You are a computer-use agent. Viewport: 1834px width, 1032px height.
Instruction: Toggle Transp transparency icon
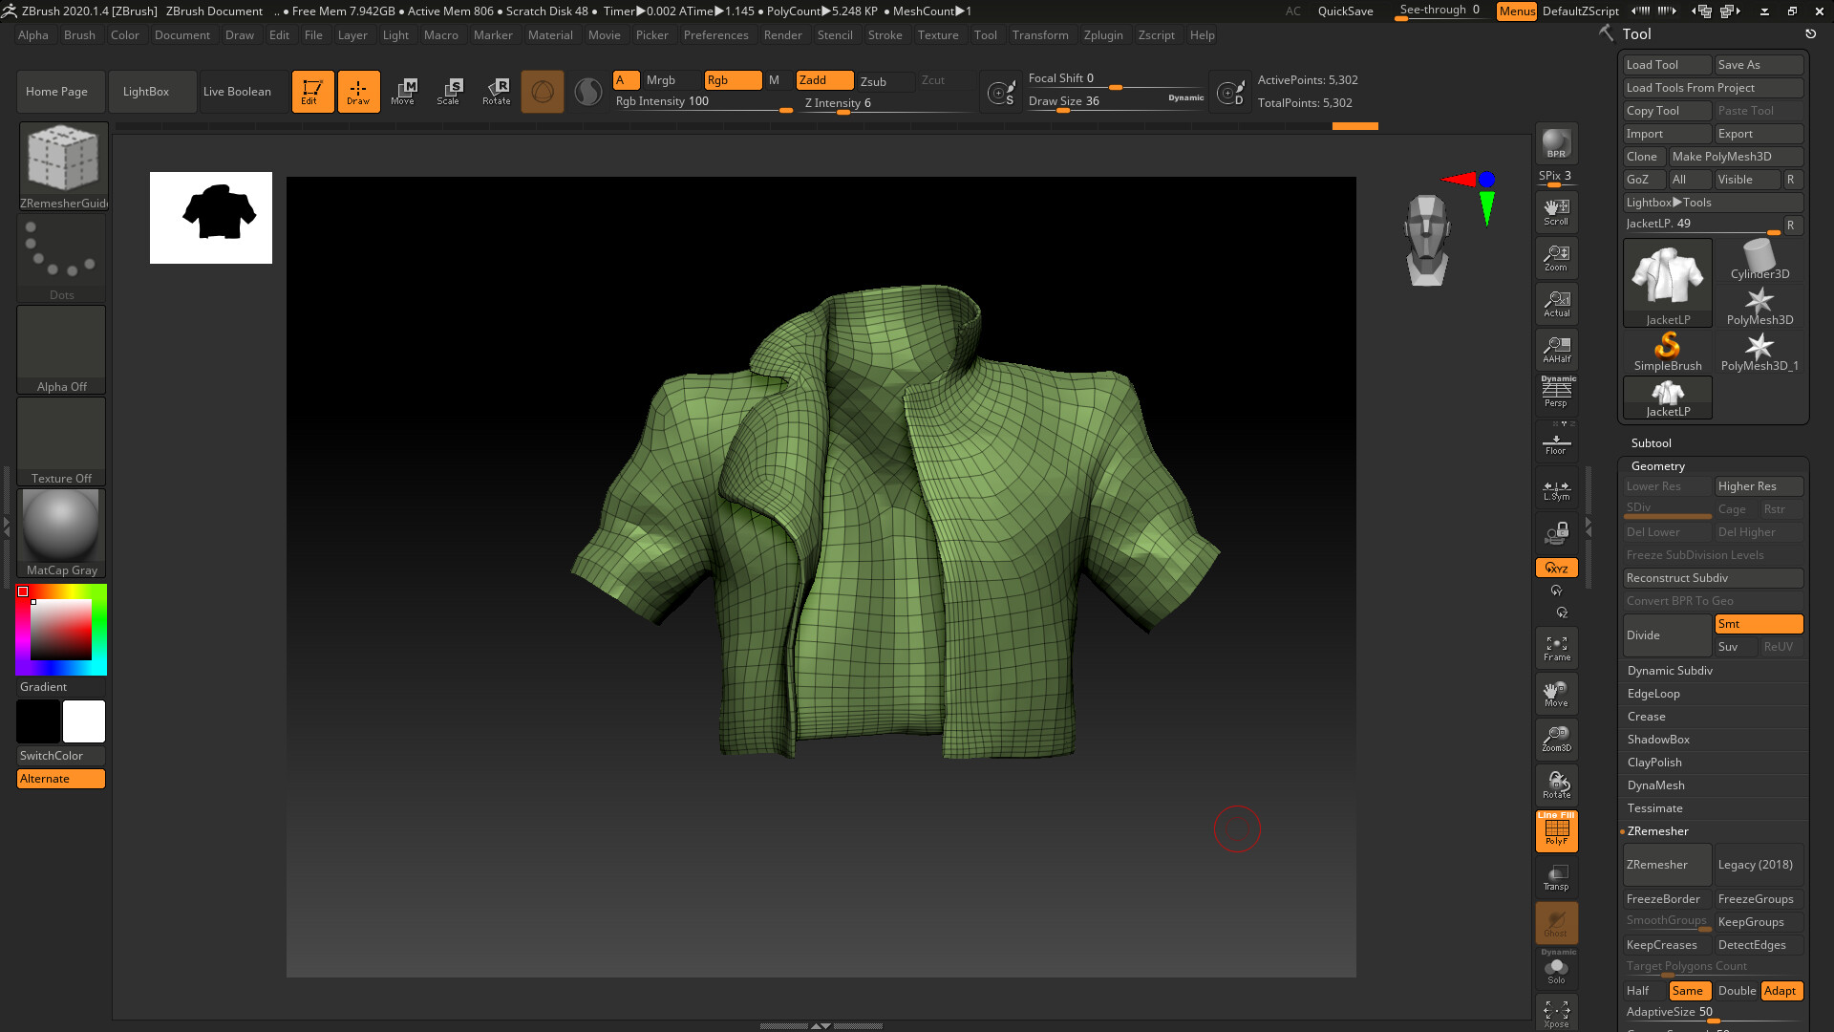pos(1556,877)
